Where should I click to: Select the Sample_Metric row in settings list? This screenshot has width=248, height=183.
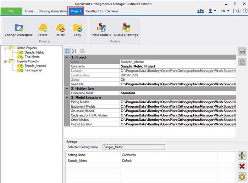tap(77, 161)
